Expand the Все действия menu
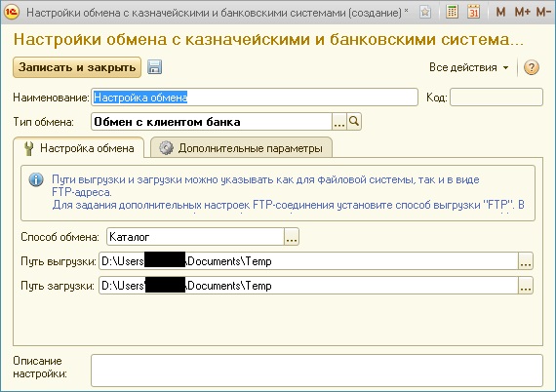The height and width of the screenshot is (392, 556). click(x=469, y=67)
